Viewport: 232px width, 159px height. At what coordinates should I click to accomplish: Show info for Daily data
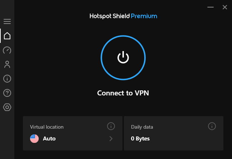212,126
